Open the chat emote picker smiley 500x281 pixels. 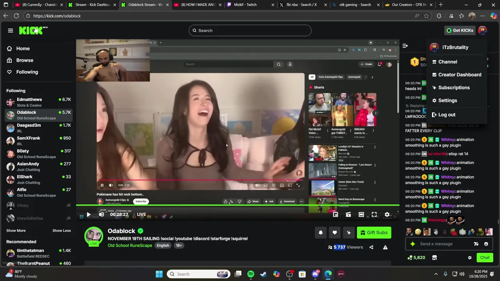point(486,244)
